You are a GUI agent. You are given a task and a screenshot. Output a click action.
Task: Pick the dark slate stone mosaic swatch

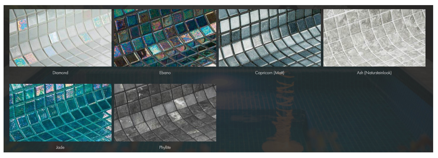(165, 113)
